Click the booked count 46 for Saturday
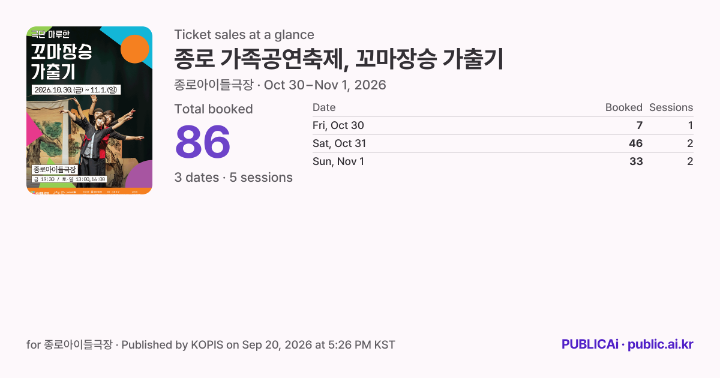Screen dimensions: 720x378 [x=635, y=143]
